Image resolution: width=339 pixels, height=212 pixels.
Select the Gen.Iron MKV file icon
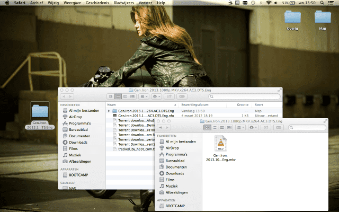coord(220,143)
